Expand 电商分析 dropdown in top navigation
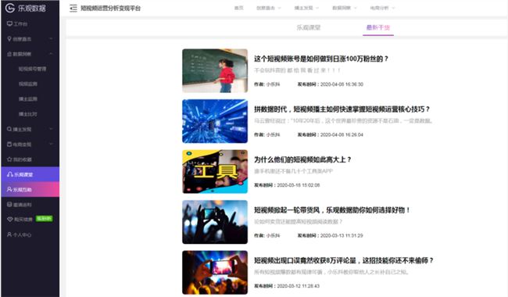This screenshot has width=508, height=297. [383, 8]
